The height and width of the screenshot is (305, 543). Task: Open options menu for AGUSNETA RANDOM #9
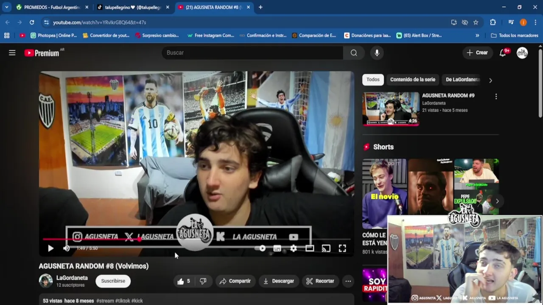point(496,97)
